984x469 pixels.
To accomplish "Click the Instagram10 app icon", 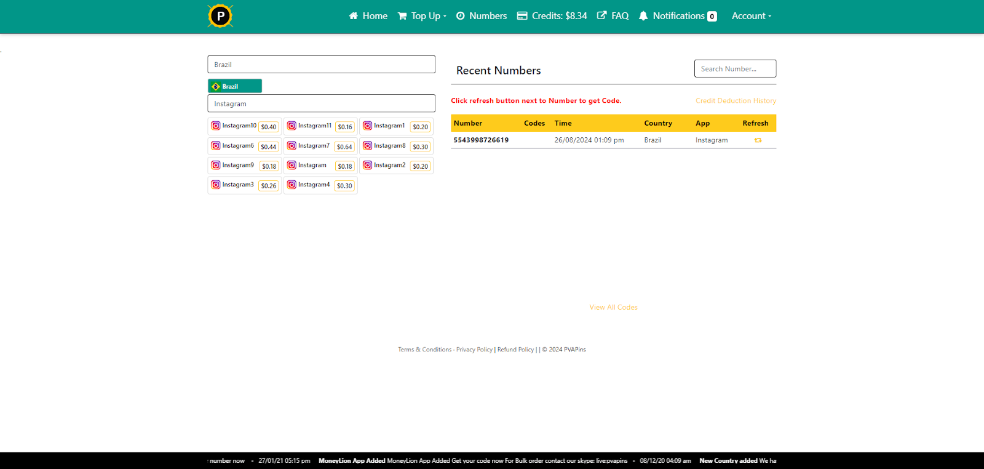I will click(216, 126).
